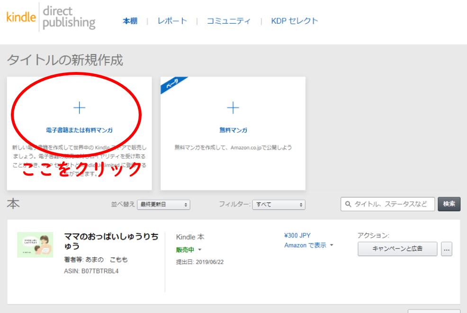
Task: Open the レポート tab
Action: point(172,21)
